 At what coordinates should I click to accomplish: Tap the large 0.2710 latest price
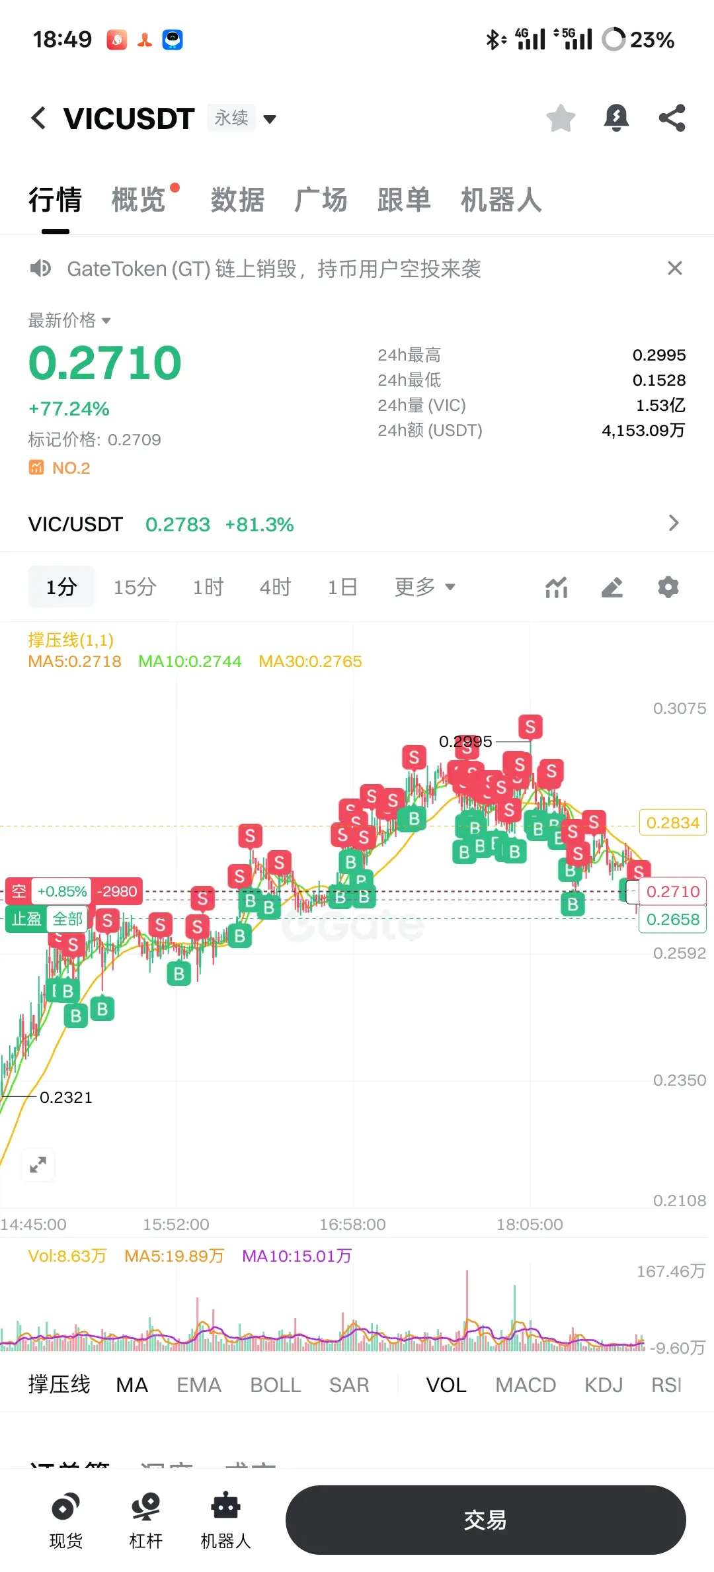pos(105,363)
